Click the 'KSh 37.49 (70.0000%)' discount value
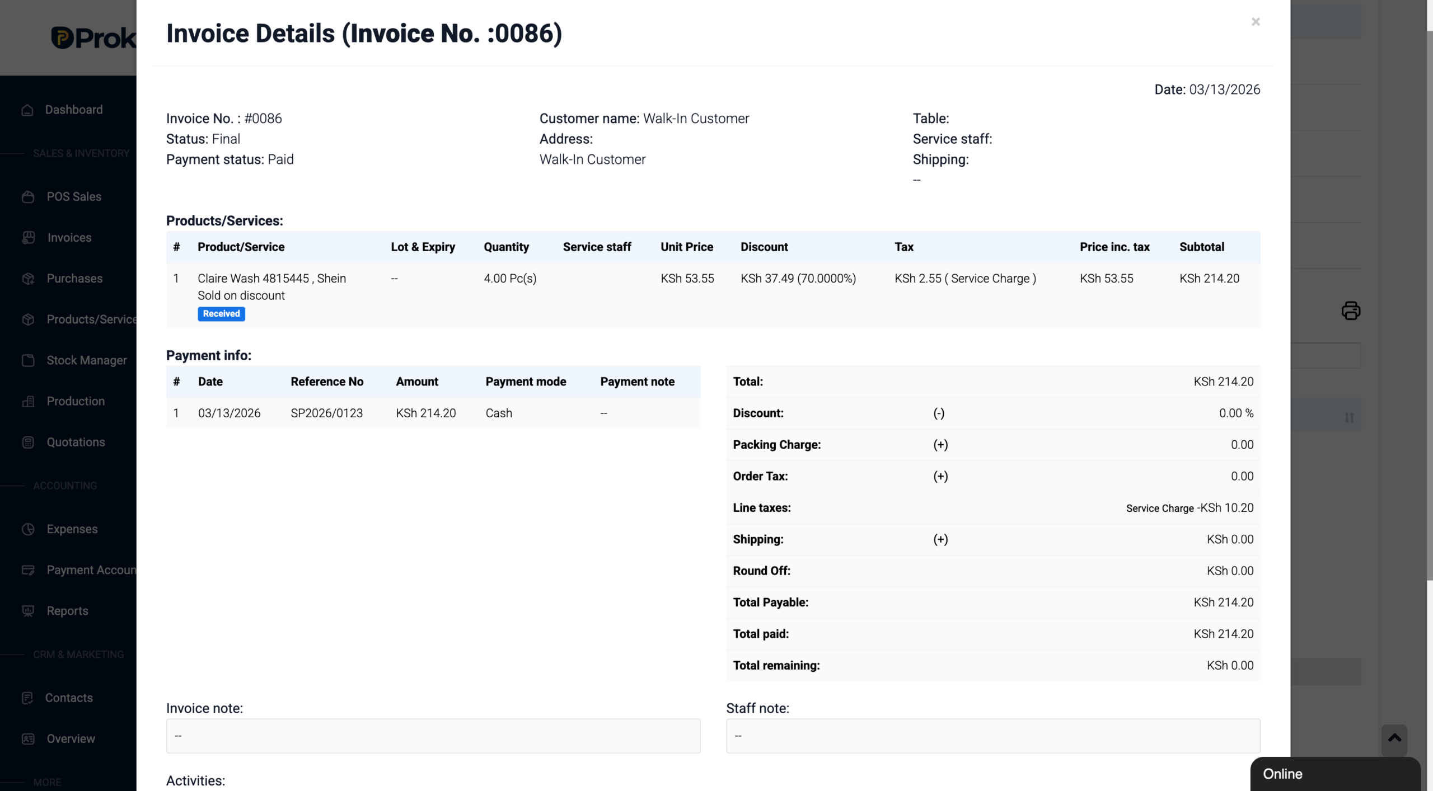1433x791 pixels. [798, 278]
